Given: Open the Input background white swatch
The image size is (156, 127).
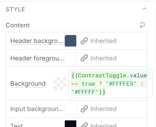Looking at the screenshot, I should point(71,109).
